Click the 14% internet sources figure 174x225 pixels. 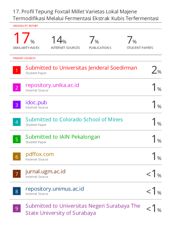[x=59, y=40]
